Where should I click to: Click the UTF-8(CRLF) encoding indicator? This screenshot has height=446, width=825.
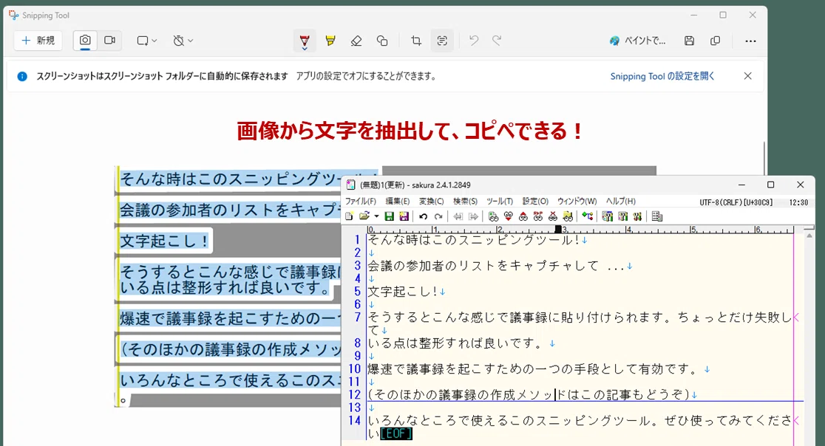[736, 202]
